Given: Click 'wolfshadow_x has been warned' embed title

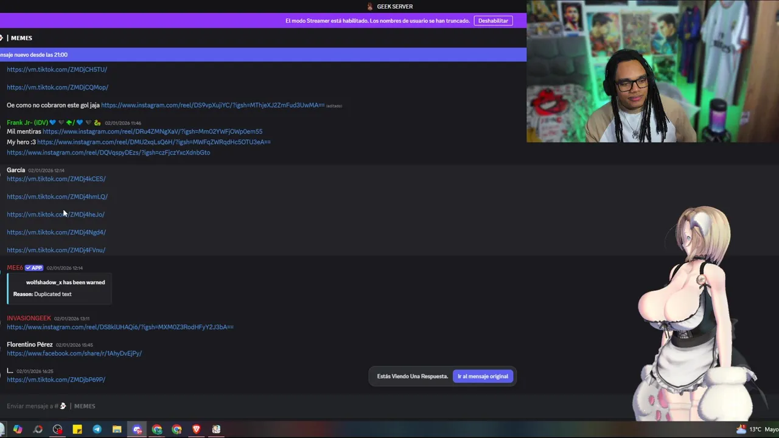Looking at the screenshot, I should tap(65, 282).
